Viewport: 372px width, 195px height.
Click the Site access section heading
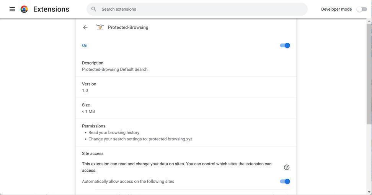tap(93, 154)
